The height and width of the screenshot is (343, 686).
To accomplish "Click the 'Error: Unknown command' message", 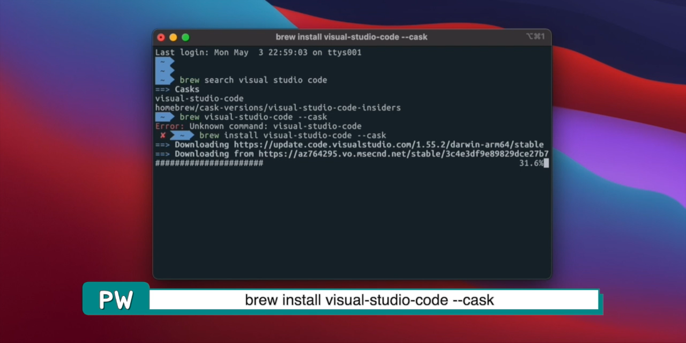I will pyautogui.click(x=258, y=126).
